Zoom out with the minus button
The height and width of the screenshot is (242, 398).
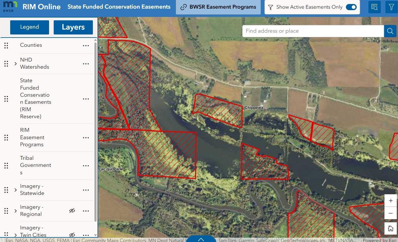coord(391,213)
